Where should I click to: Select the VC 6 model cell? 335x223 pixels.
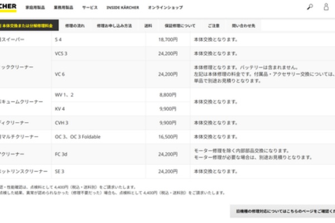click(x=99, y=74)
